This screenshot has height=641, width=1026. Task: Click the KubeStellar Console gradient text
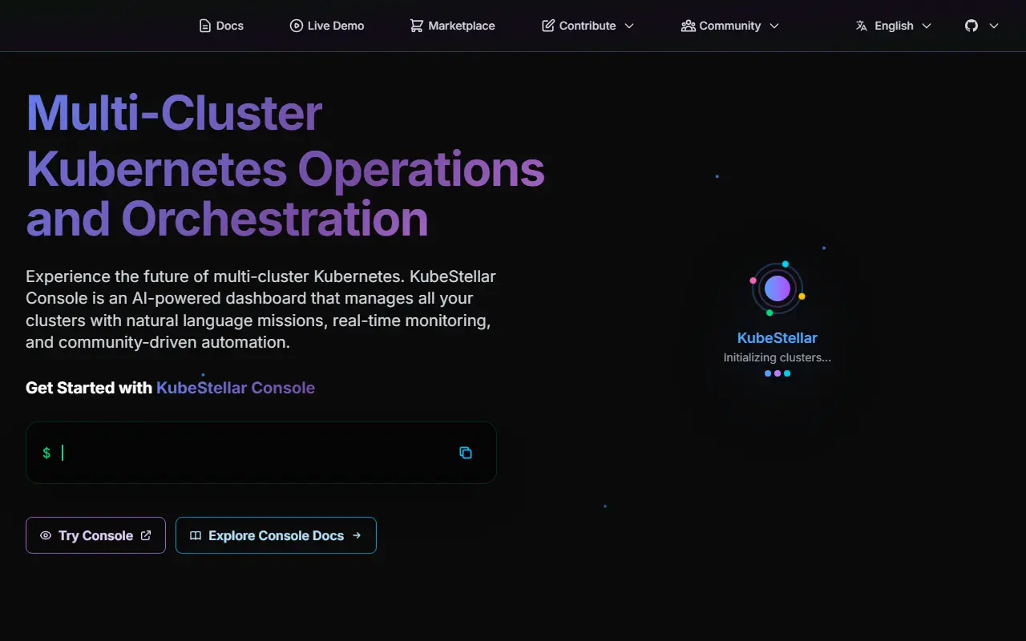[x=236, y=388]
